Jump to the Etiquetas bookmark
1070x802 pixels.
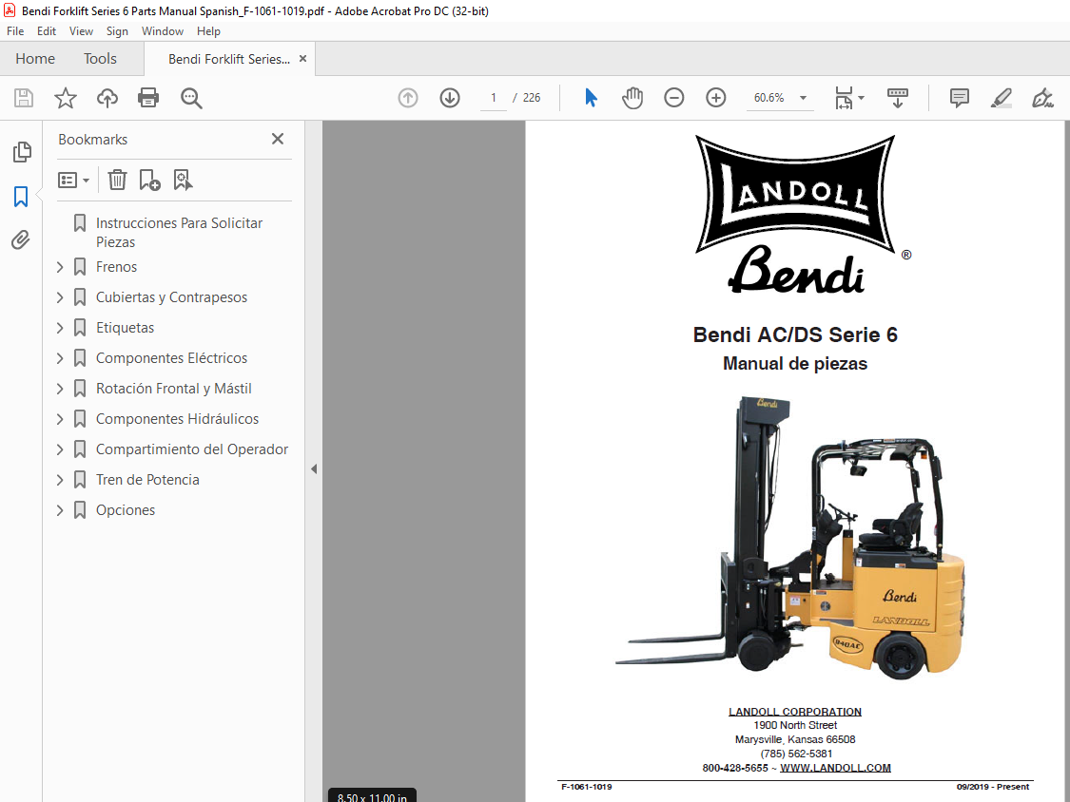point(125,328)
